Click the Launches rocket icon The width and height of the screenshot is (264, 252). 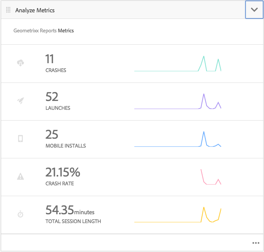[20, 101]
